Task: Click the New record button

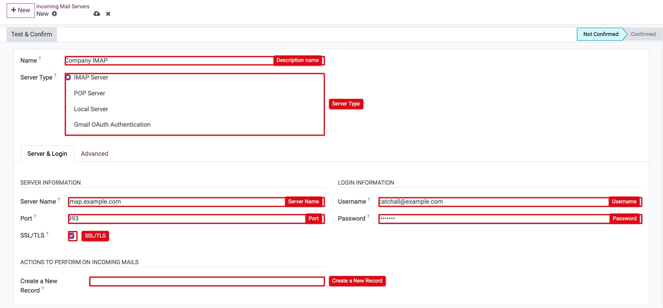Action: pyautogui.click(x=21, y=10)
